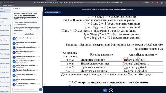Click Binary digit (bit) table cell
Image resolution: width=166 pixels, height=93 pixels.
pos(143,60)
